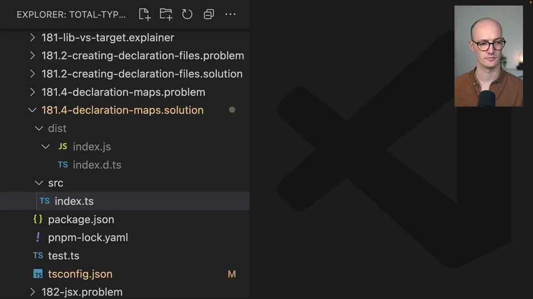Click the braces icon beside package.json
Viewport: 533px width, 299px height.
coord(38,219)
